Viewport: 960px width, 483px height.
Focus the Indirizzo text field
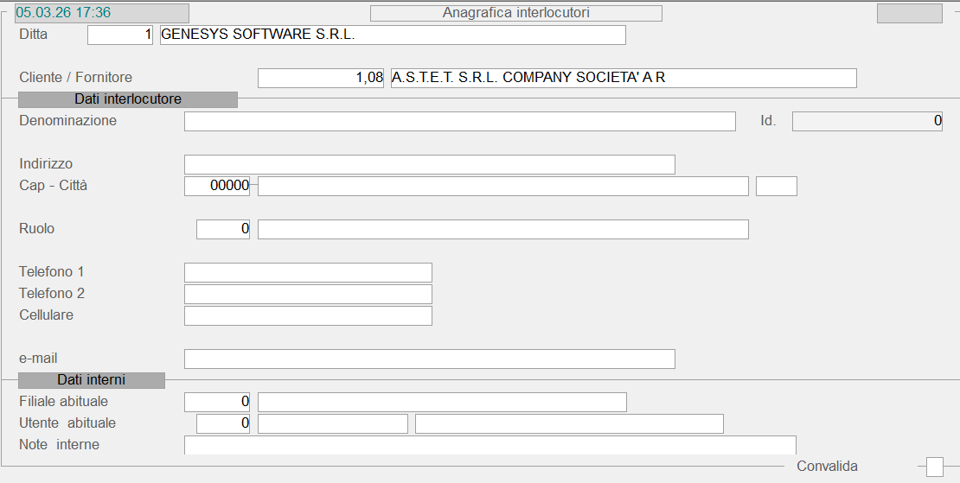click(x=429, y=165)
